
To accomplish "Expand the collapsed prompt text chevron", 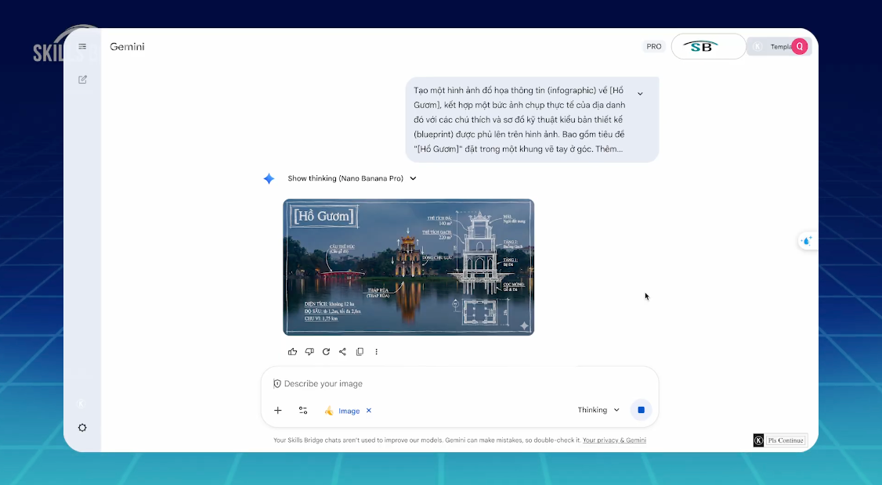I will (x=640, y=92).
